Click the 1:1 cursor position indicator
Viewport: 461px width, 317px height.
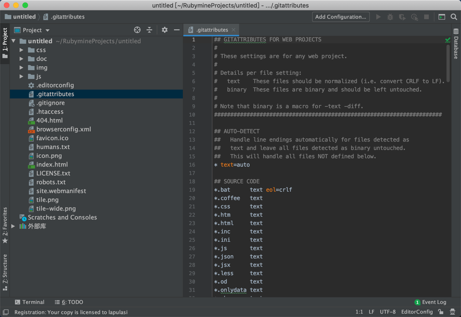[359, 312]
